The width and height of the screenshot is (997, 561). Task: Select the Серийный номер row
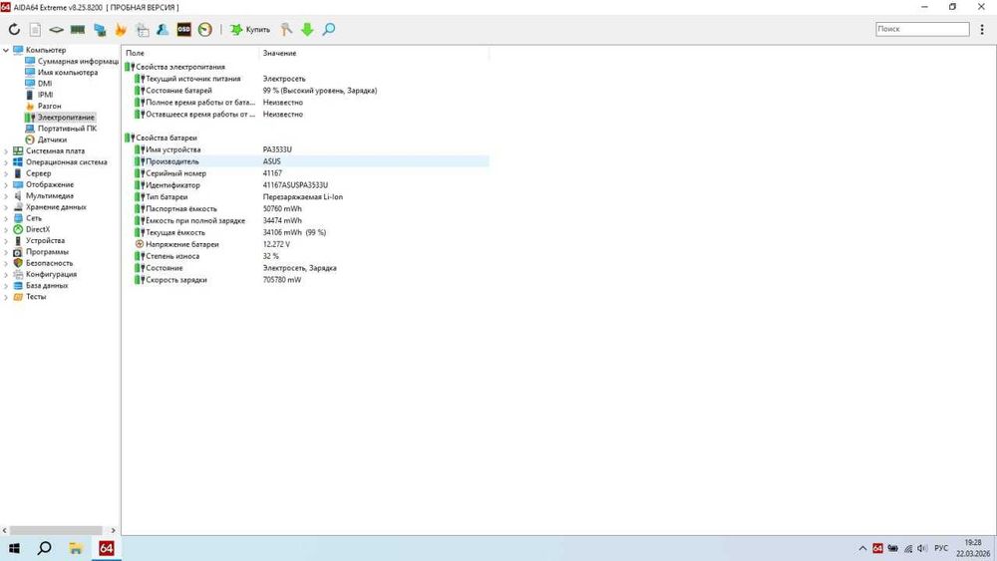click(306, 173)
